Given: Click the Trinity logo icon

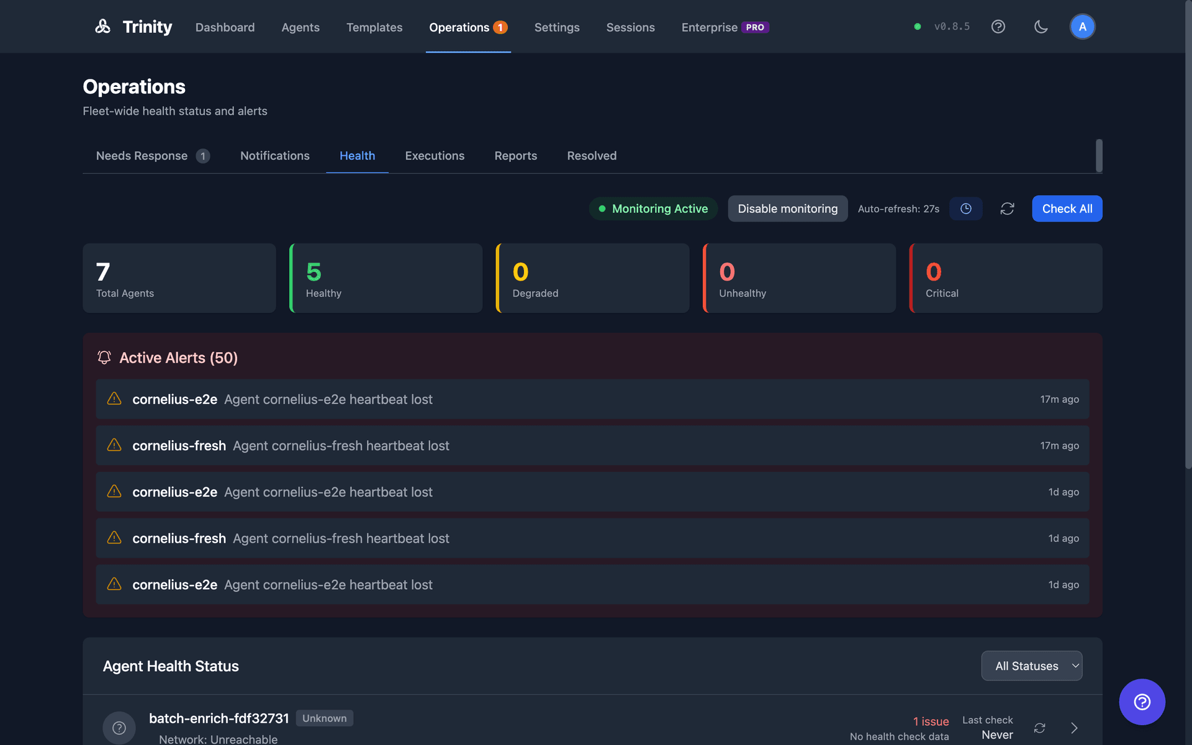Looking at the screenshot, I should pyautogui.click(x=102, y=27).
